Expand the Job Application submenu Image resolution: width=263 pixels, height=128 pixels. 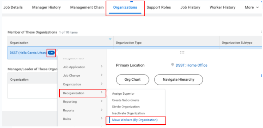coord(74,67)
